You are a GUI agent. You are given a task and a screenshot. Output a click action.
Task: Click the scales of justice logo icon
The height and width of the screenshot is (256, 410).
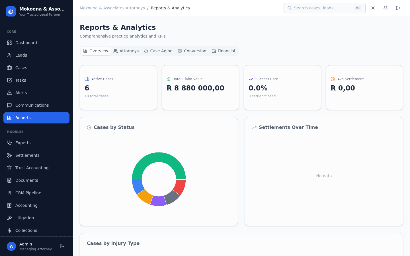click(x=11, y=11)
